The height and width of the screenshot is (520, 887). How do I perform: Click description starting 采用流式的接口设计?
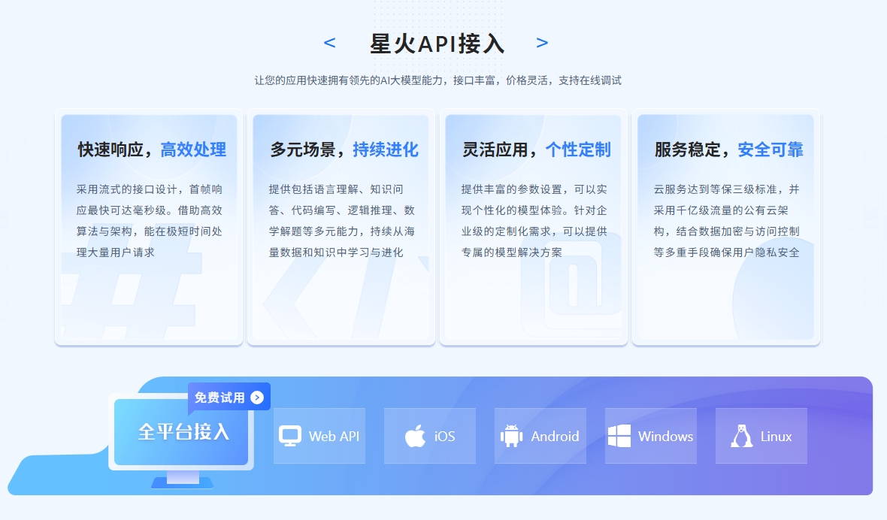150,220
